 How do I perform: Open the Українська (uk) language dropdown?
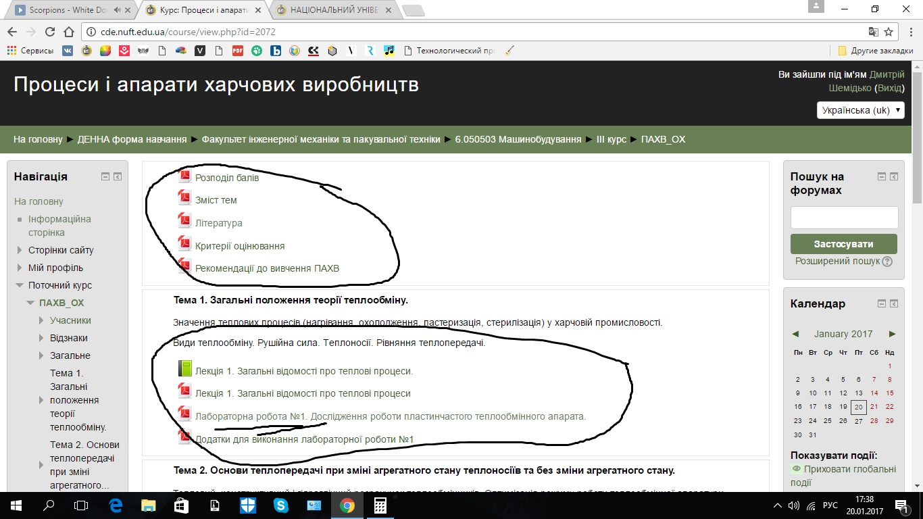[x=860, y=110]
